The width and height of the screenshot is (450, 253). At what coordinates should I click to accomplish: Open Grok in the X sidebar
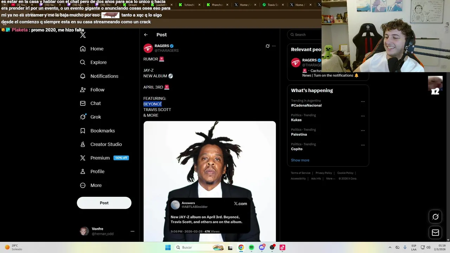click(90, 117)
